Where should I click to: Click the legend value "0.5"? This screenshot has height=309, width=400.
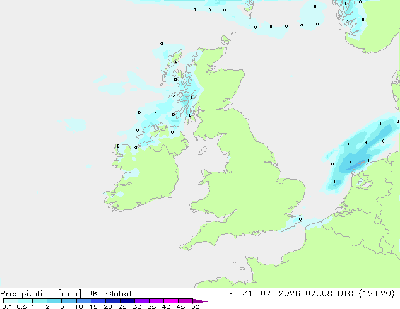[x=22, y=306]
